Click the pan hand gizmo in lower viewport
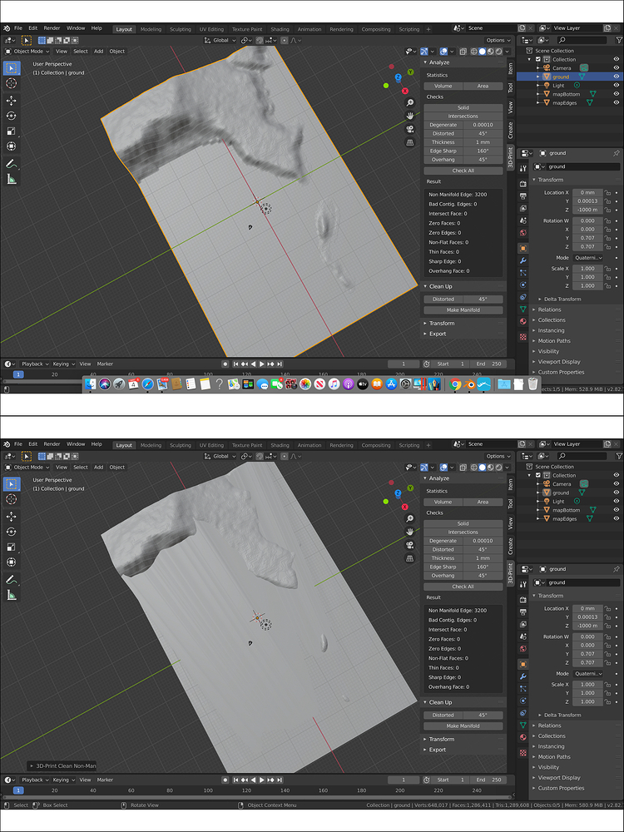 (x=410, y=532)
